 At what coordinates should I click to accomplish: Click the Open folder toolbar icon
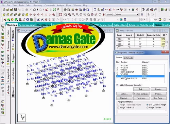pos(8,9)
